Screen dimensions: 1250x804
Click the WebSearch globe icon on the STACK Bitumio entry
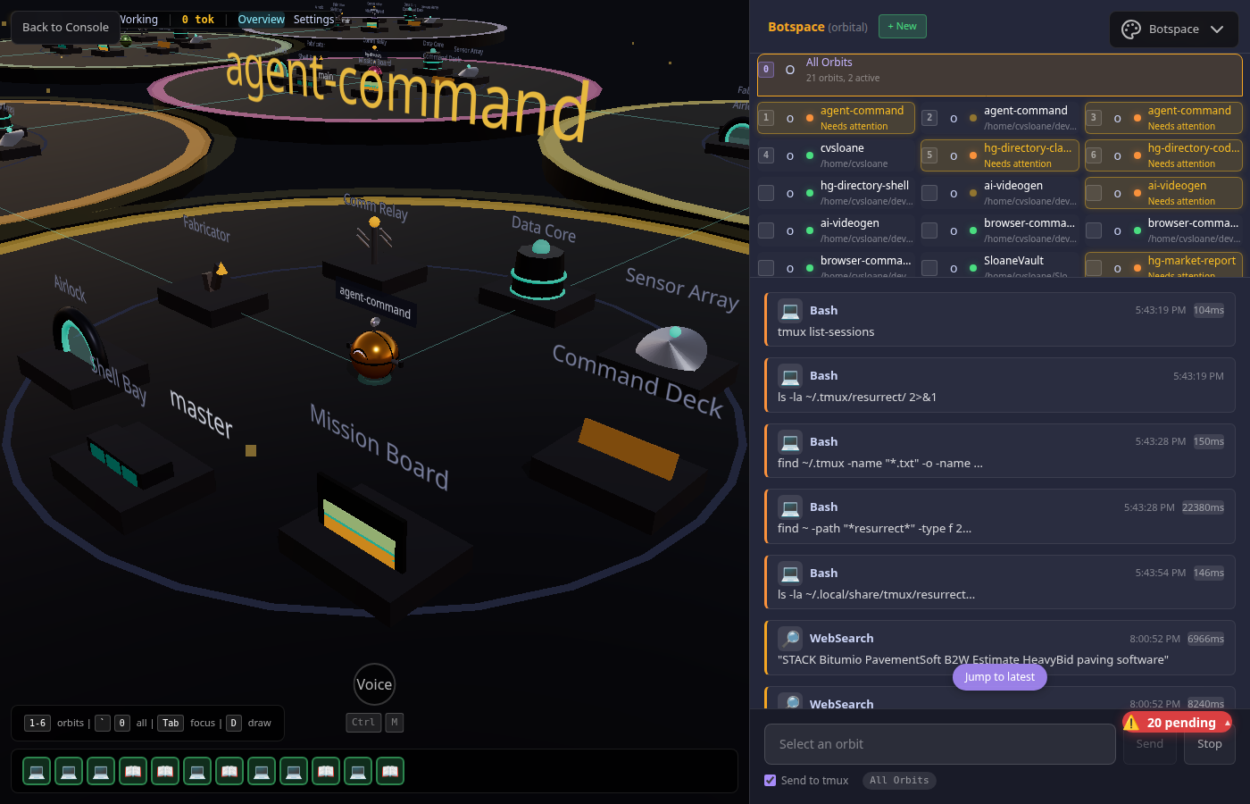coord(790,638)
